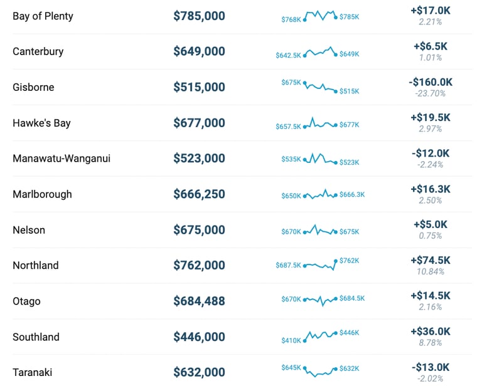Click the Bay of Plenty sparkline chart
The image size is (482, 386).
pyautogui.click(x=320, y=16)
